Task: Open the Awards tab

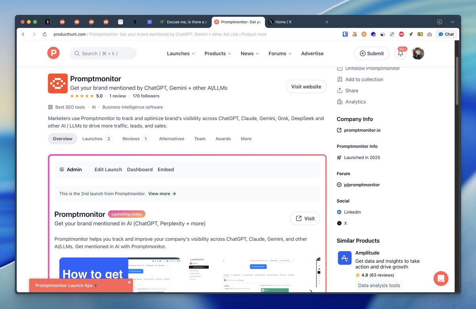Action: [223, 139]
